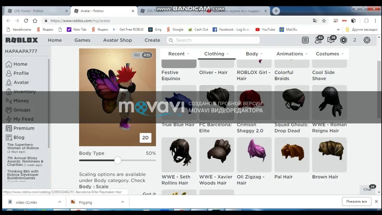The image size is (382, 215).
Task: Open Get Free ROBUX bookmark
Action: pos(128,30)
